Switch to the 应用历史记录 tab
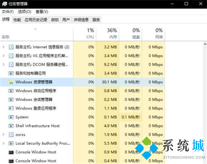207x164 pixels. [36, 20]
